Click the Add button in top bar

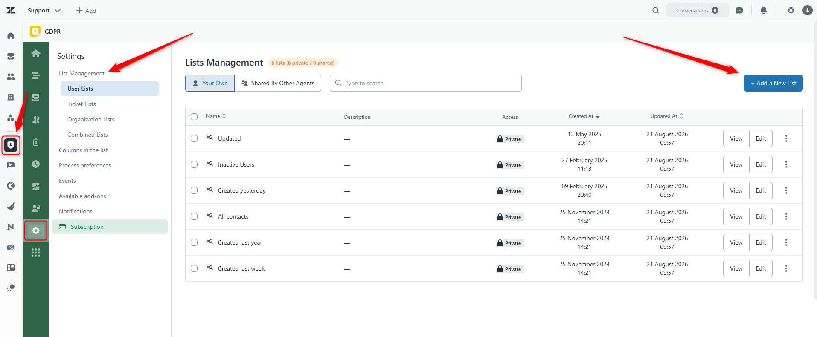coord(86,10)
